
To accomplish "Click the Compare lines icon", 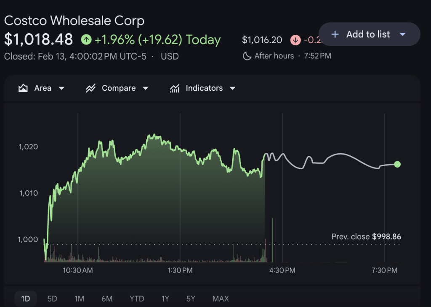I will [91, 88].
